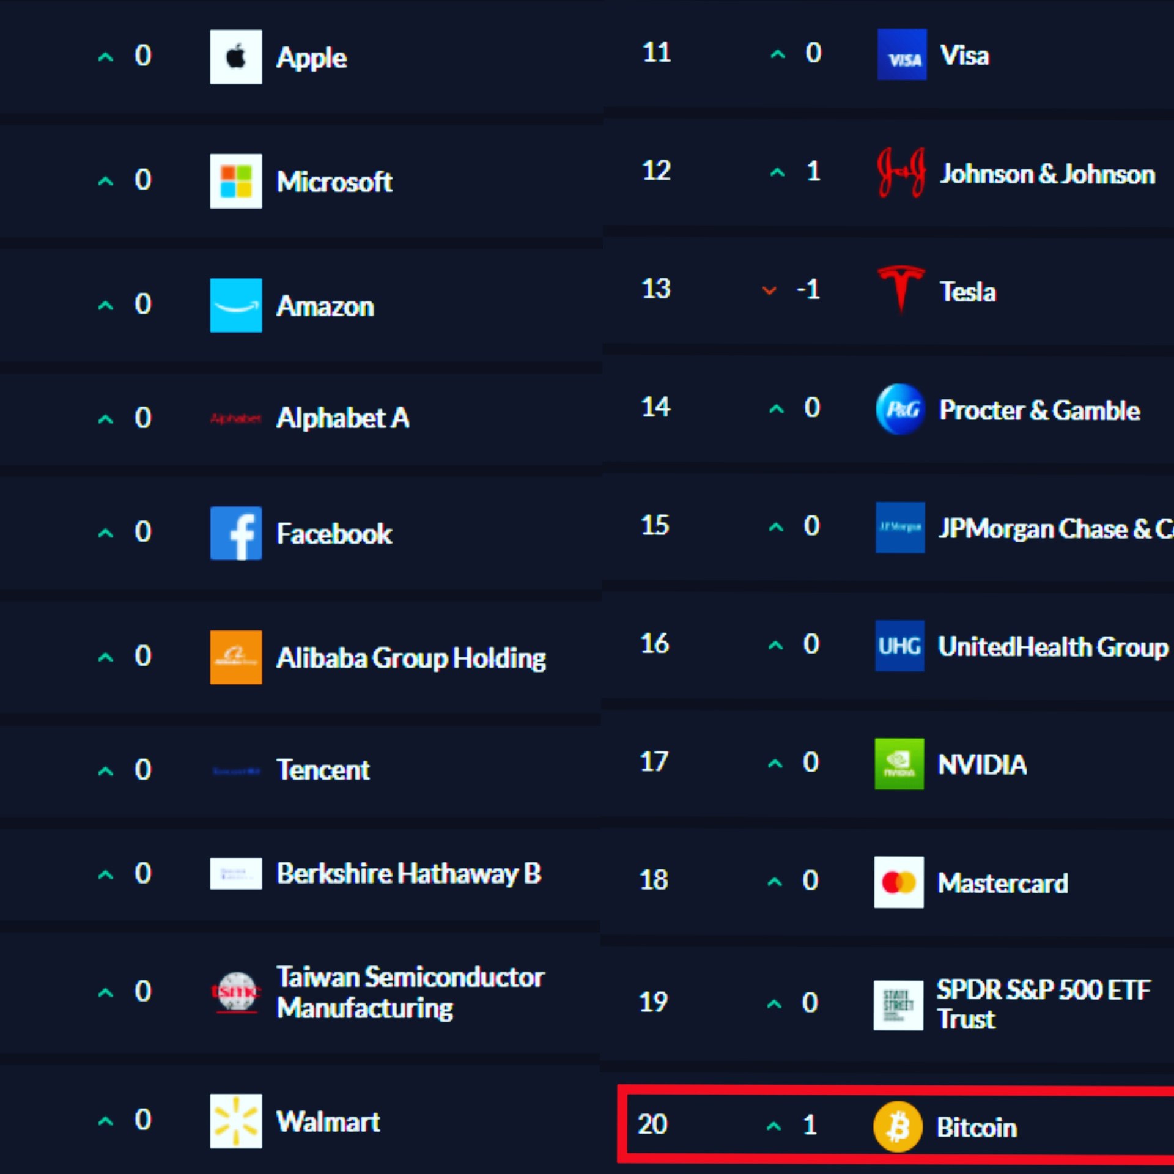Click the Facebook logo icon
Image resolution: width=1174 pixels, height=1174 pixels.
(x=235, y=533)
